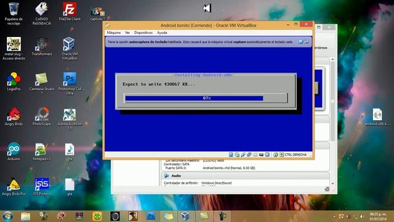Open the Dispositivos menu
394x222 pixels.
pos(143,33)
